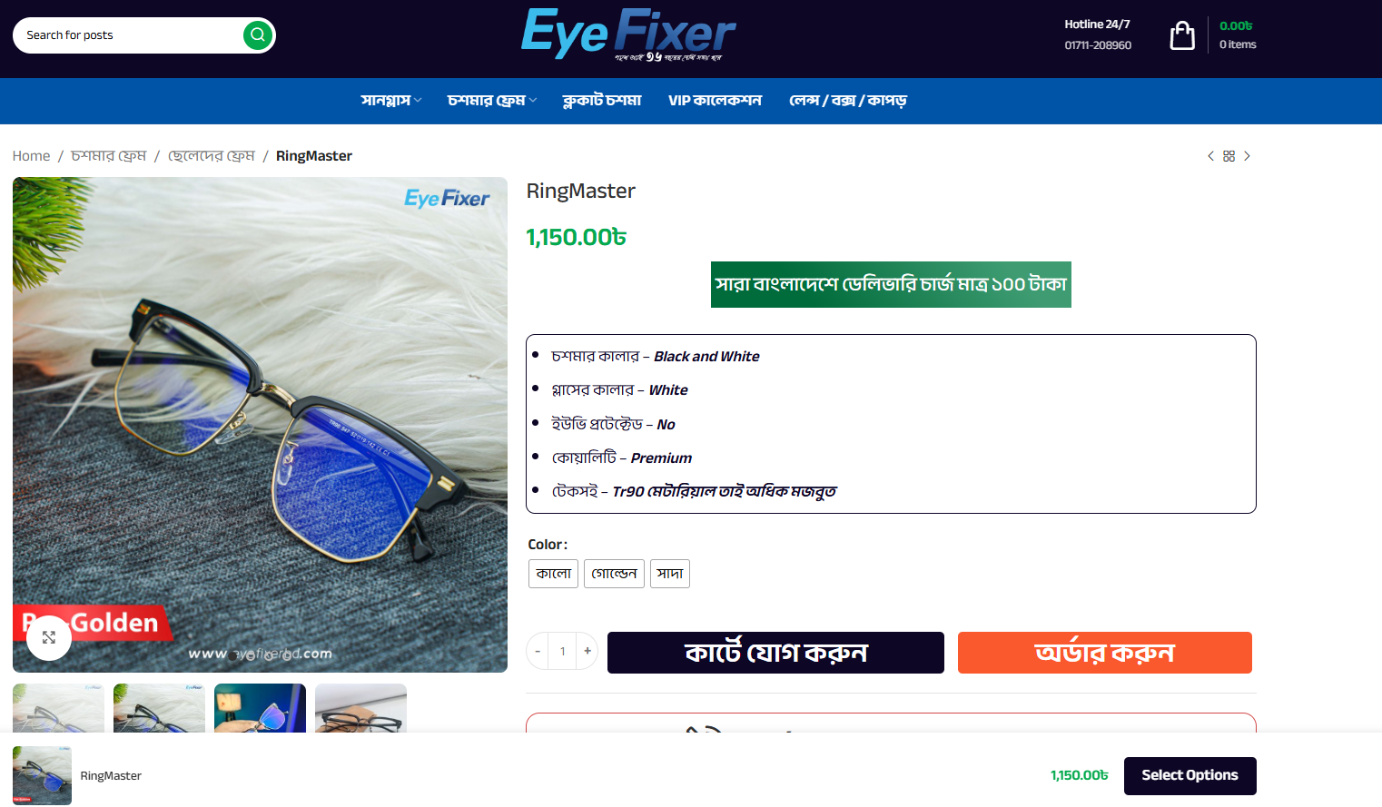Image resolution: width=1382 pixels, height=807 pixels.
Task: Expand the সানগ্লাস menu dropdown
Action: [391, 101]
